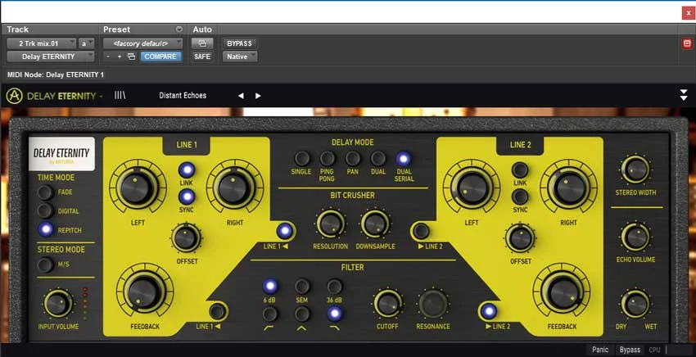Open the Native format dropdown
Image resolution: width=696 pixels, height=357 pixels.
point(240,56)
